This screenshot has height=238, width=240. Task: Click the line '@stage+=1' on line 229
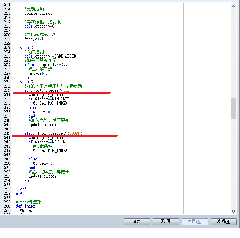pyautogui.click(x=38, y=73)
